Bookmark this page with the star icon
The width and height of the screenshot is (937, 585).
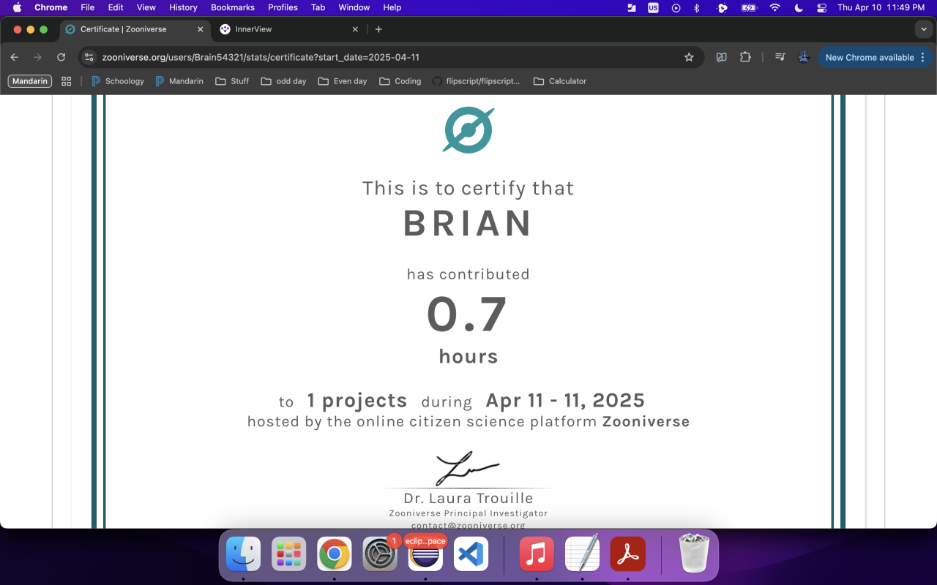pyautogui.click(x=689, y=57)
